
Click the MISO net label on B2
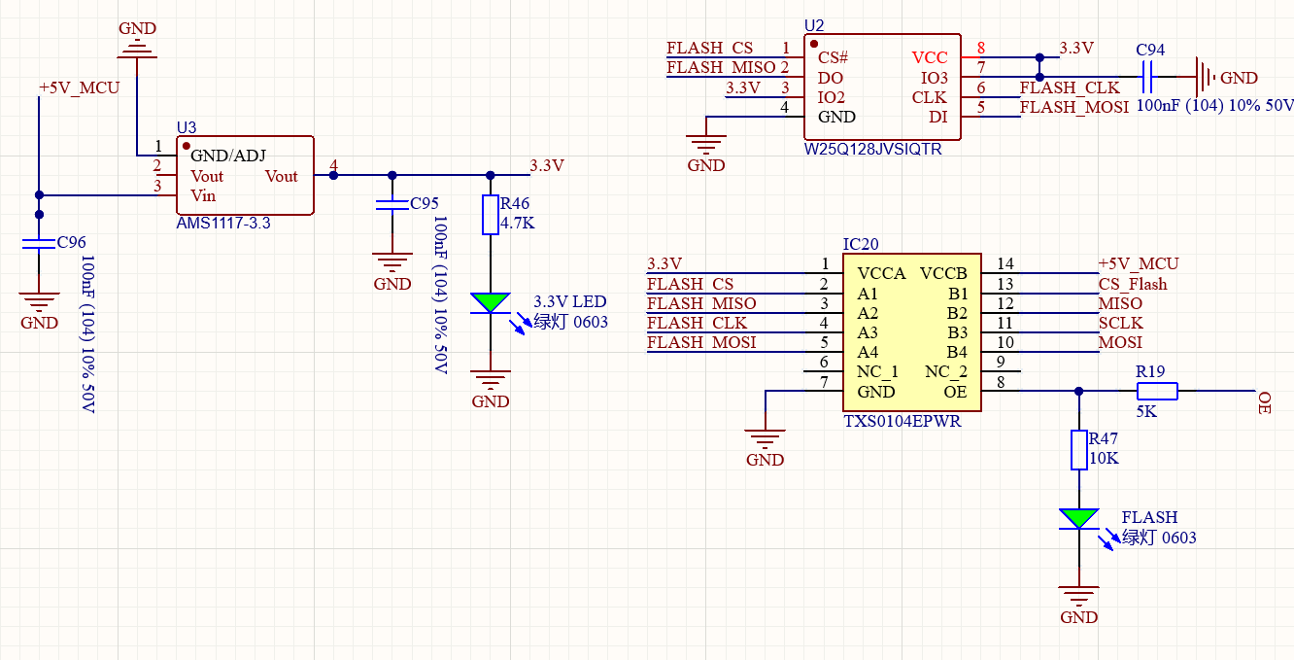tap(1120, 303)
